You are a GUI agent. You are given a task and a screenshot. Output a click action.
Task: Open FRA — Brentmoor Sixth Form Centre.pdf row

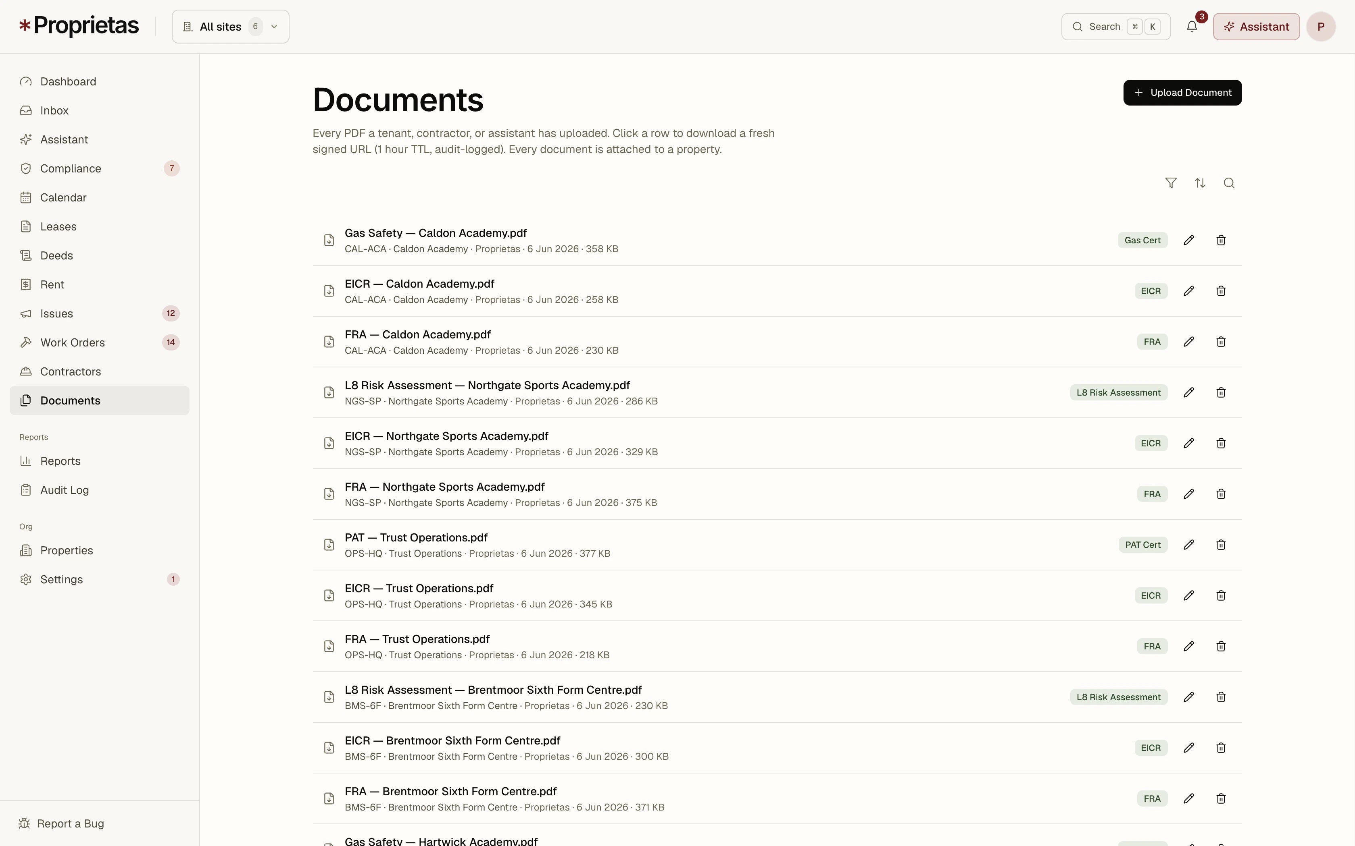(x=777, y=798)
